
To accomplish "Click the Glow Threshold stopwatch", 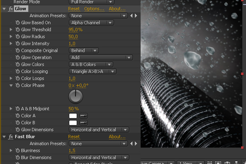I will pos(18,30).
